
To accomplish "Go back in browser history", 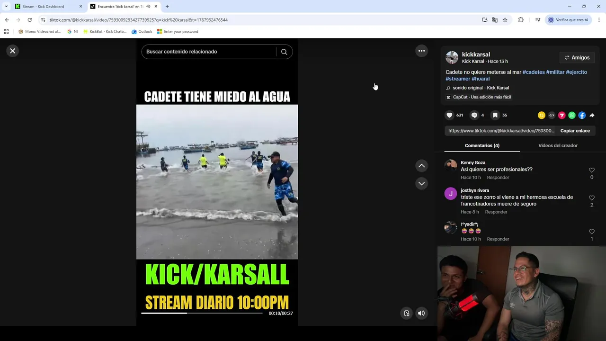I will [7, 20].
